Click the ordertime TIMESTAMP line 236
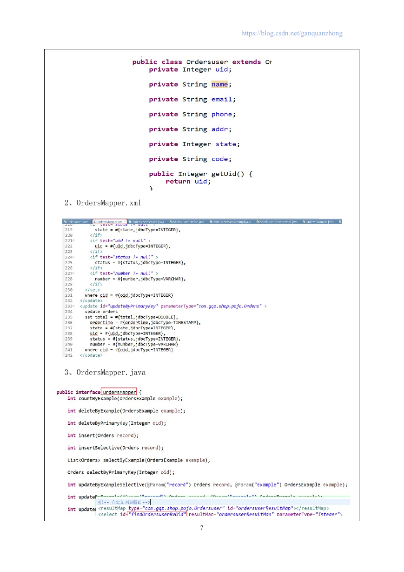Viewport: 404px width, 572px height. click(x=145, y=322)
